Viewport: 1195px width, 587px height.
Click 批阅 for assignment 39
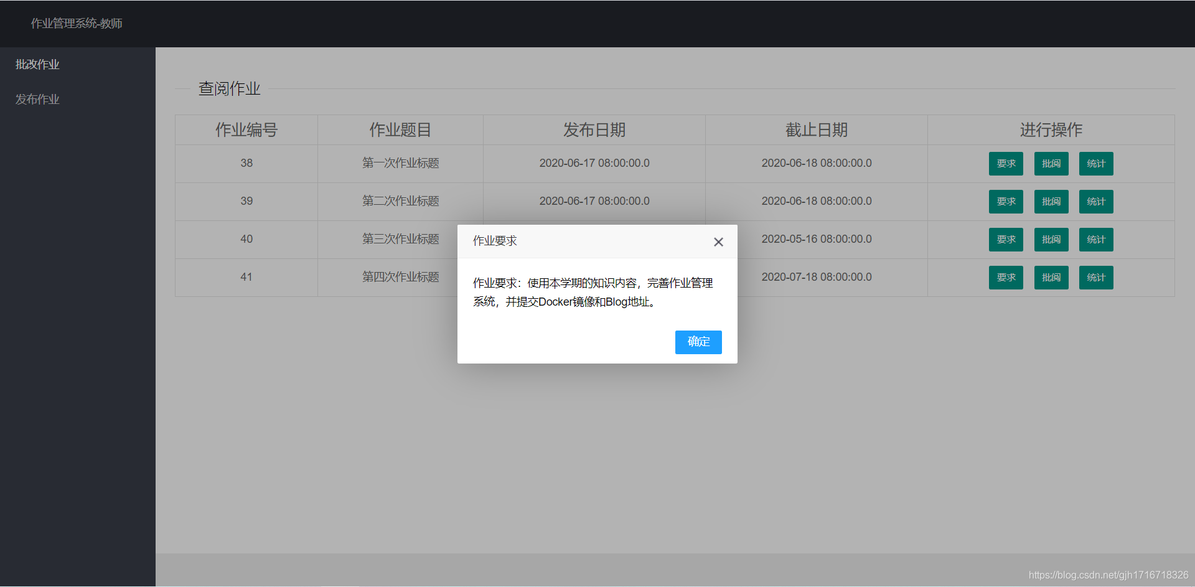point(1051,201)
